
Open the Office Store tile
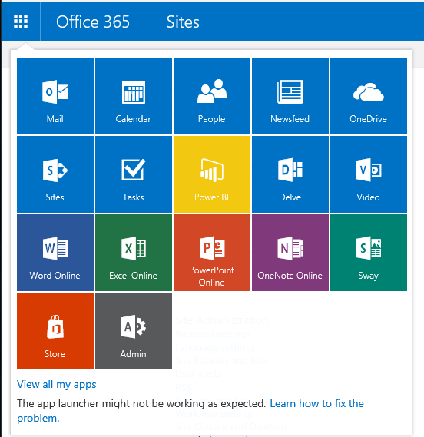(55, 331)
